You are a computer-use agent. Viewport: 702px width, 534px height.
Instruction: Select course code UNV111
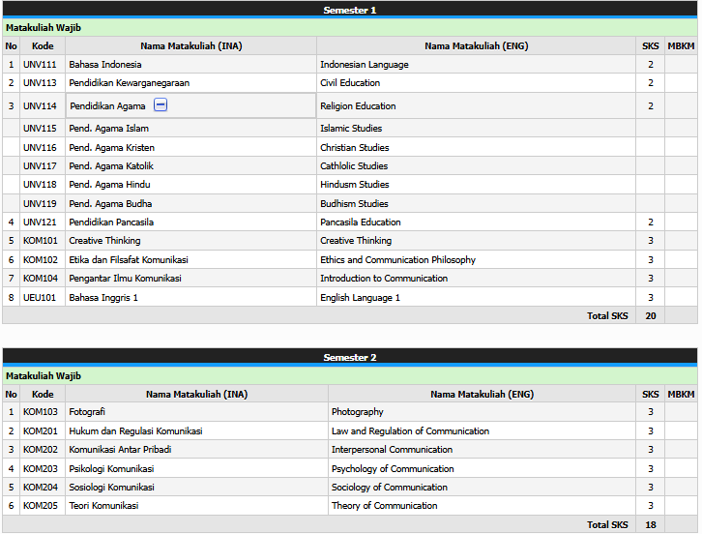pyautogui.click(x=40, y=65)
